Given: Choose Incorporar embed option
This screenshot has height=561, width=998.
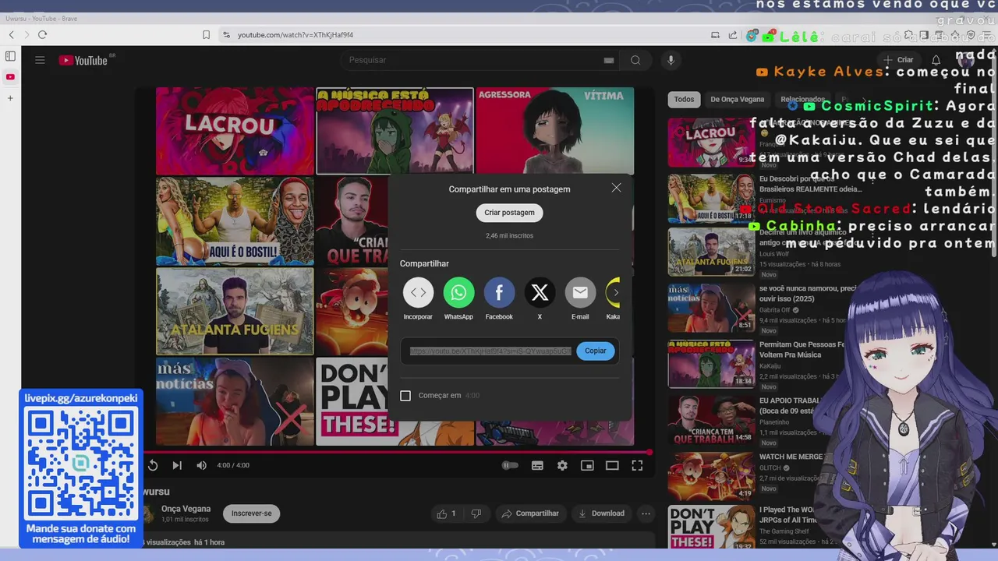Looking at the screenshot, I should click(418, 298).
